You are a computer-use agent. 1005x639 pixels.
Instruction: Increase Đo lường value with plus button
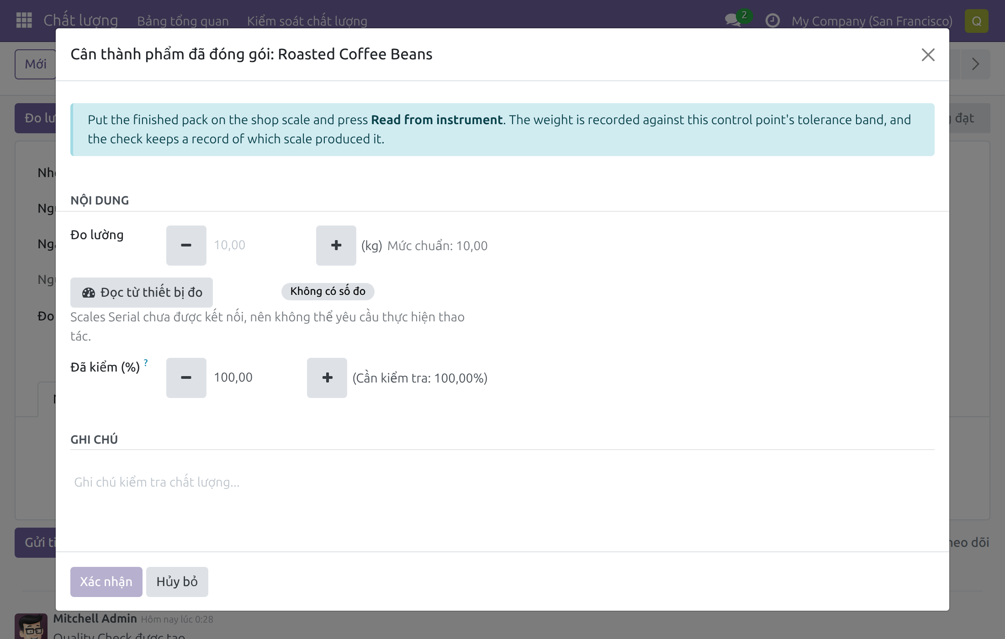tap(336, 246)
